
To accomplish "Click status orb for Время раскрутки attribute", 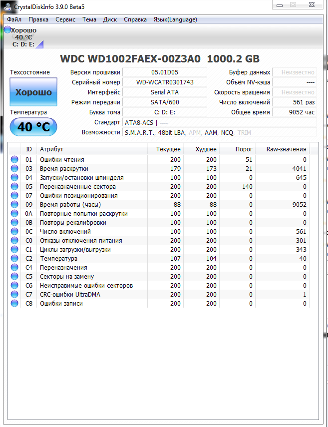I will point(14,169).
